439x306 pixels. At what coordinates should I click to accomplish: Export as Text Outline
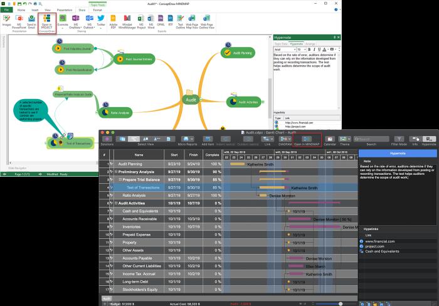pyautogui.click(x=181, y=22)
